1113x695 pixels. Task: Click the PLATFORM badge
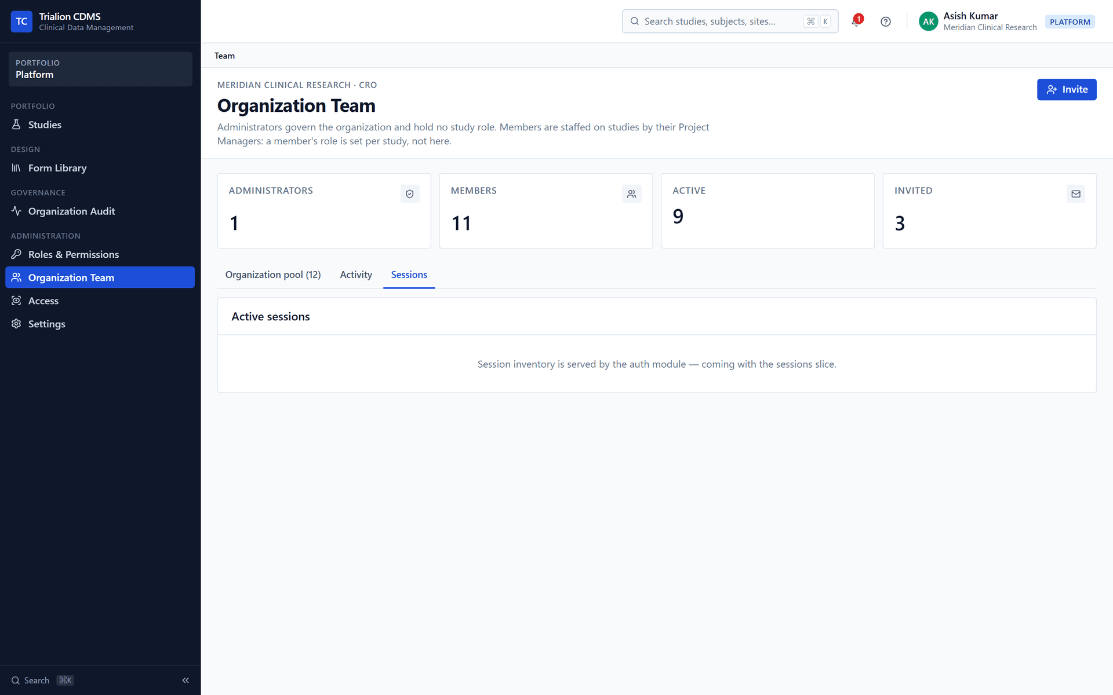point(1070,21)
